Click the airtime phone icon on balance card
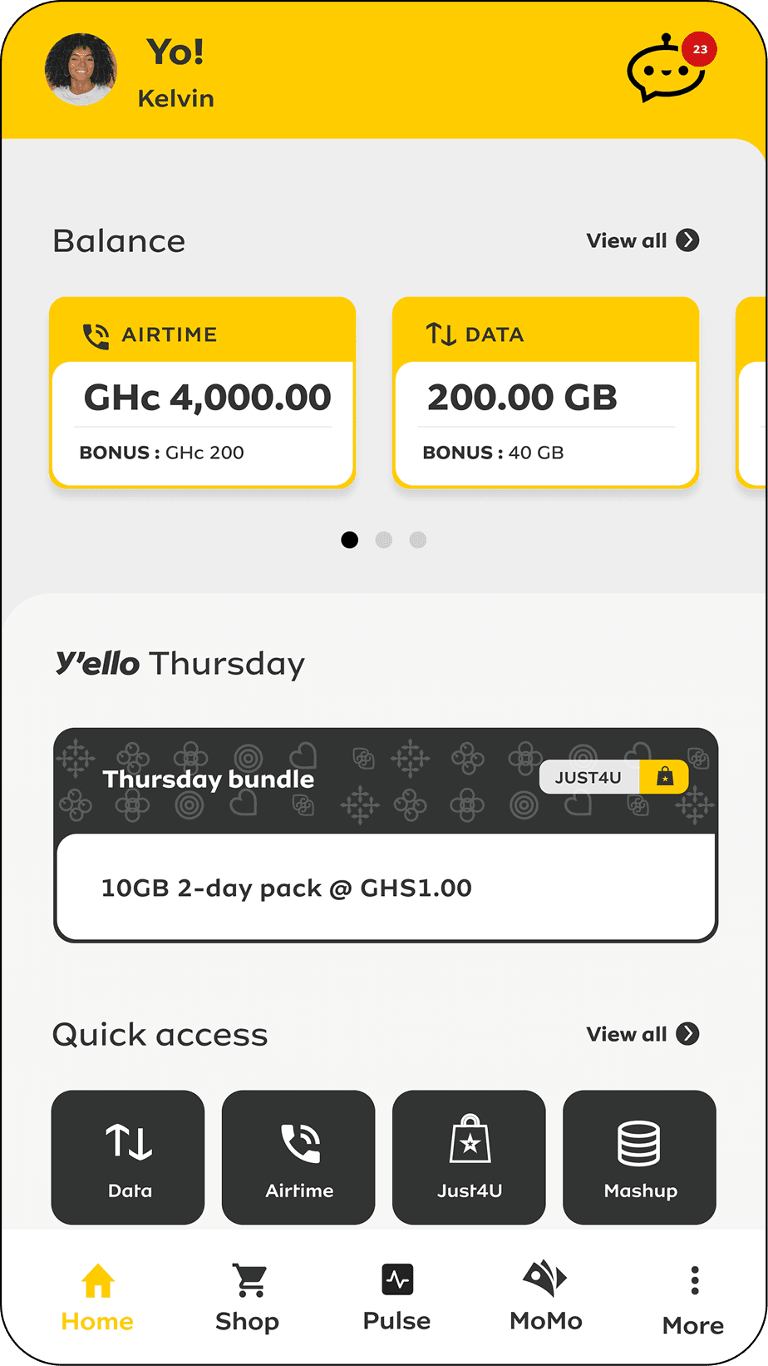This screenshot has height=1366, width=768. 96,335
